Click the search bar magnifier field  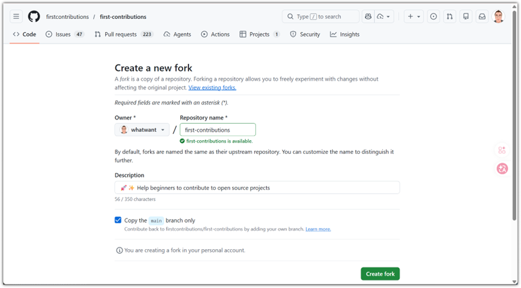320,16
